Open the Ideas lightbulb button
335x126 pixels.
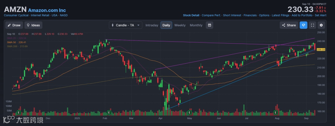tap(33, 25)
